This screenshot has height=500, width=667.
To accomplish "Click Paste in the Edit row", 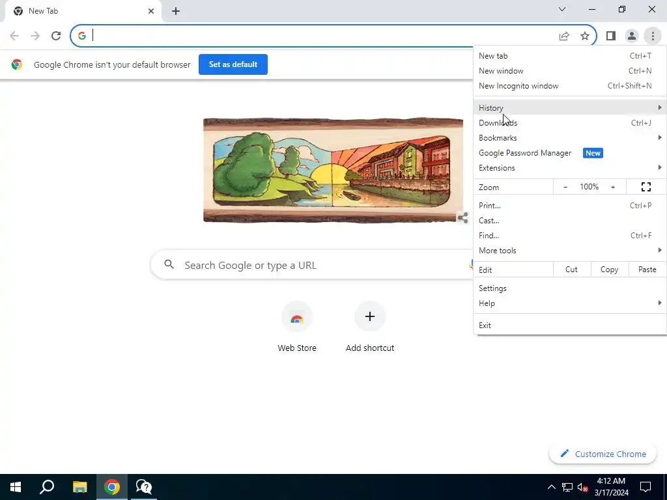I will point(647,270).
